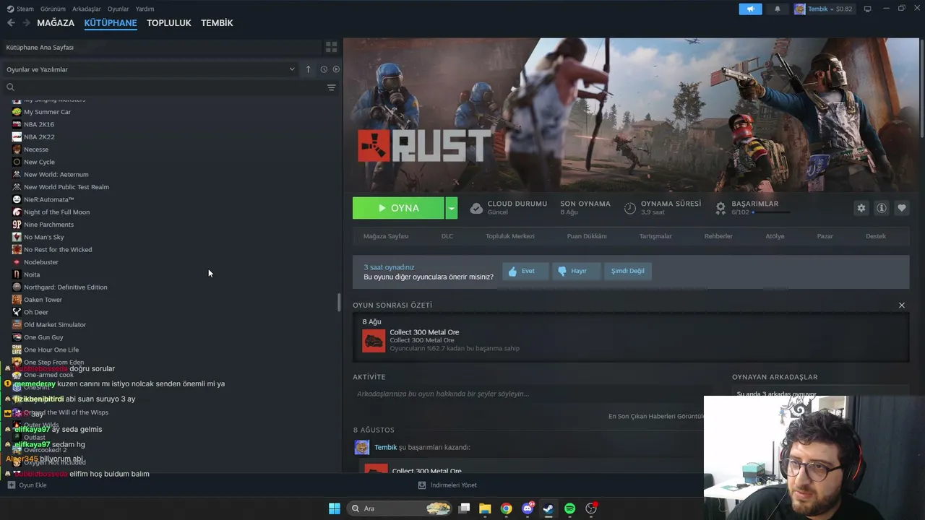The image size is (925, 520).
Task: Click the thumbs-down Hayır button
Action: (576, 272)
